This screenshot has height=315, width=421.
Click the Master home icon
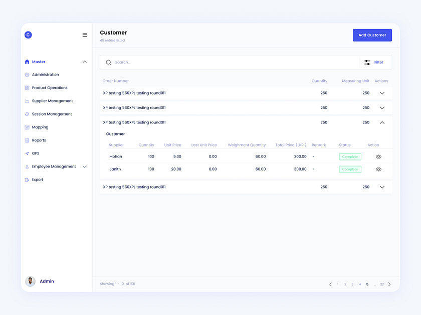27,61
